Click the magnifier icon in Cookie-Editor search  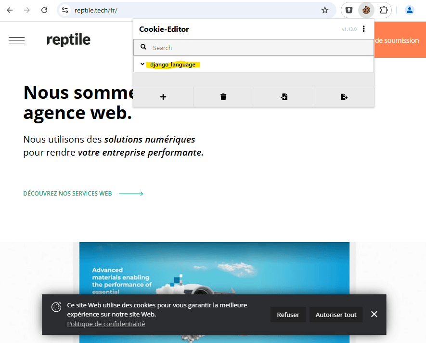pos(143,47)
